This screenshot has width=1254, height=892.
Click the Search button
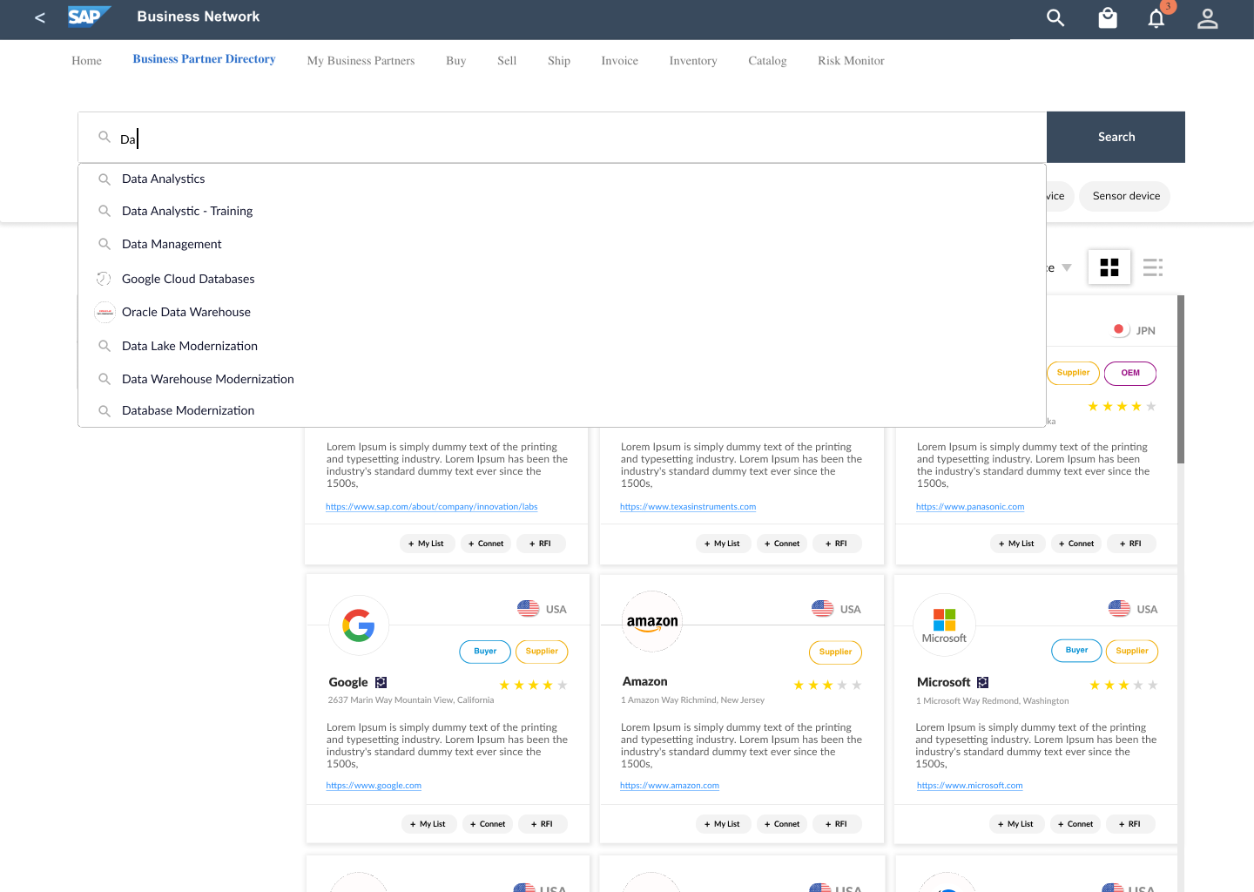tap(1116, 137)
